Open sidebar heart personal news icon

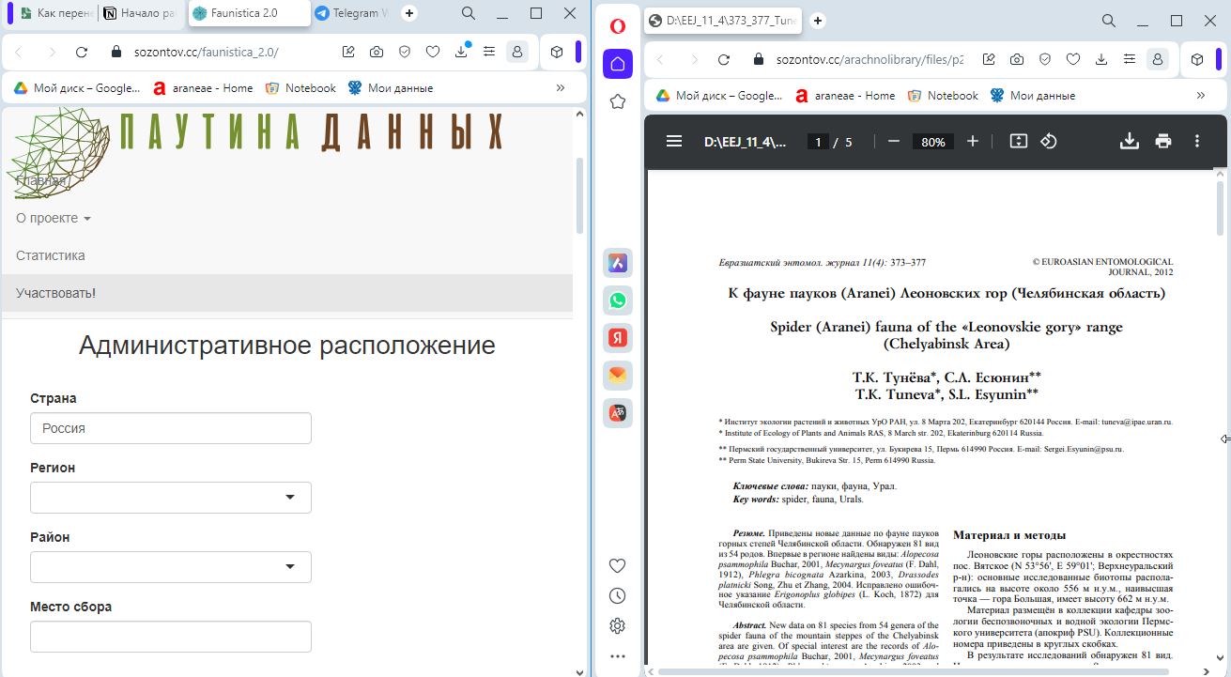point(618,565)
